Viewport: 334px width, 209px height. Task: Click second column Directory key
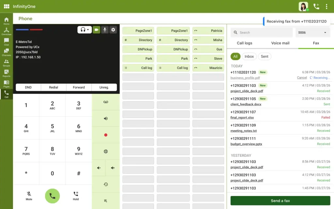pyautogui.click(x=173, y=40)
